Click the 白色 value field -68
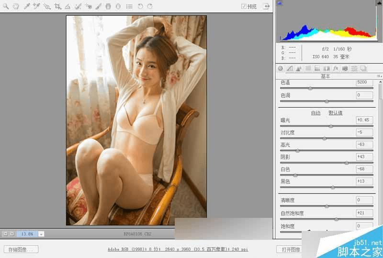The height and width of the screenshot is (258, 383). [364, 169]
